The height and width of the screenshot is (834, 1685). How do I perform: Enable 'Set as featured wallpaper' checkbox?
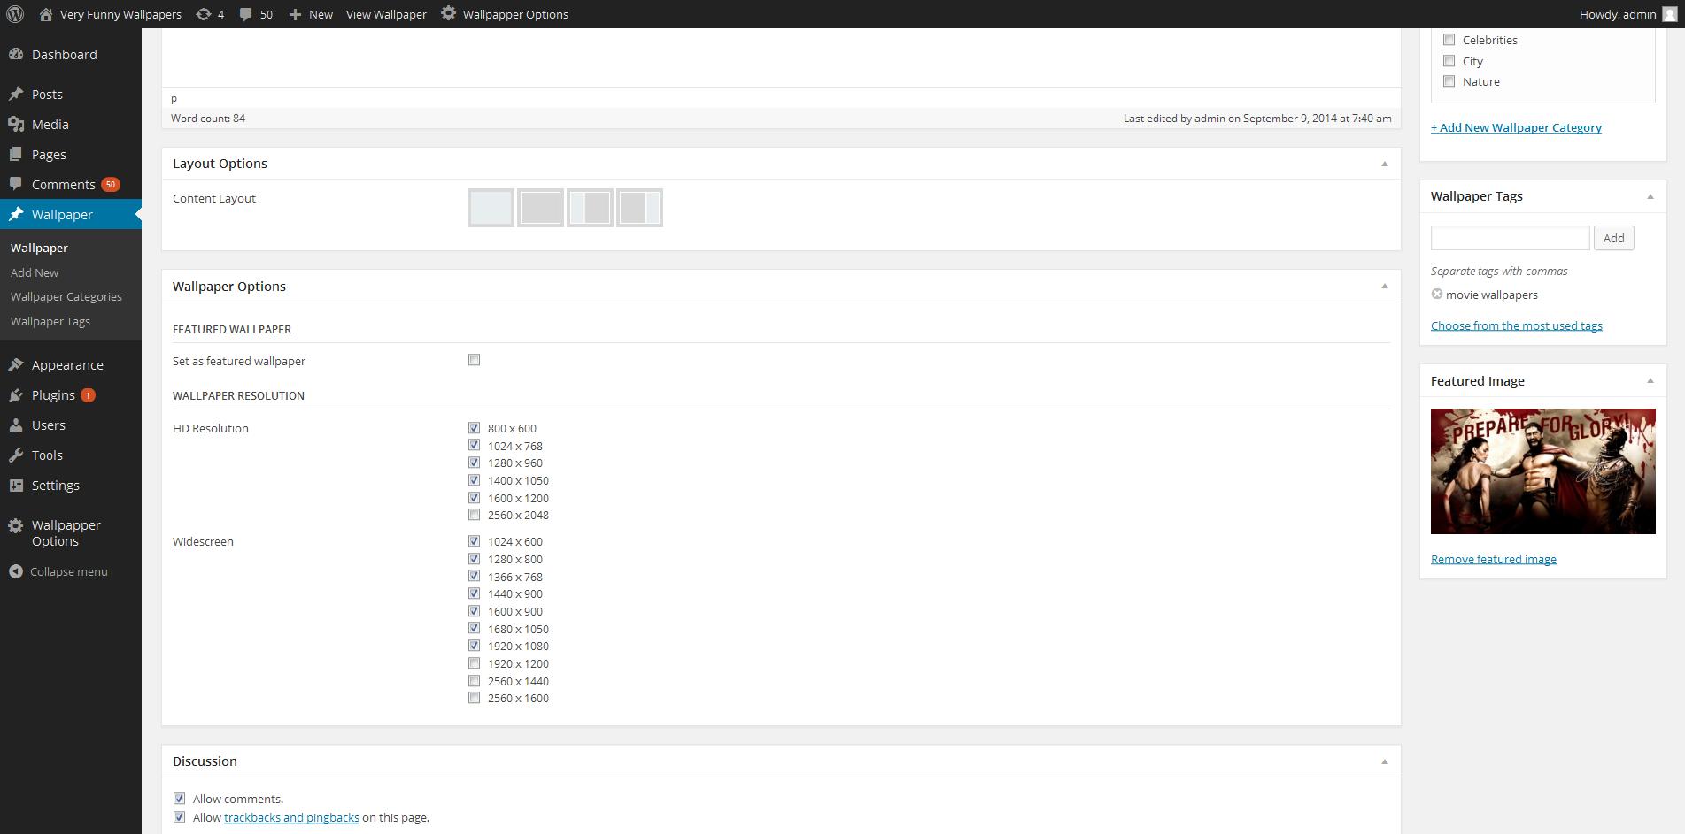pos(475,360)
